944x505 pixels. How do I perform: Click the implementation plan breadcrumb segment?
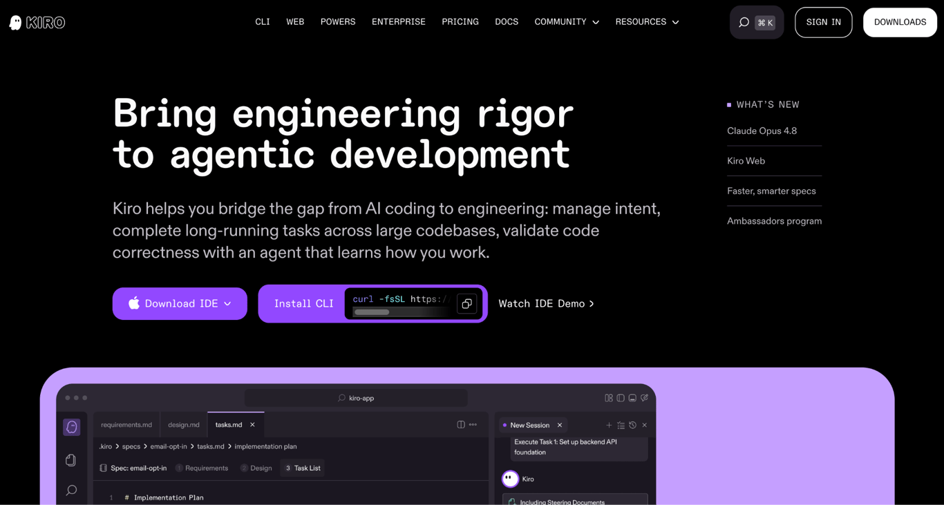click(265, 447)
